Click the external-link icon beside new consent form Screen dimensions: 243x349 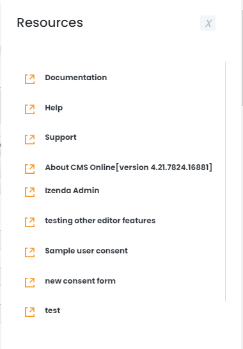(30, 282)
